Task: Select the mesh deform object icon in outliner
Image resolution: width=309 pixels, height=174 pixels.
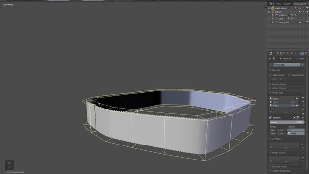Action: [273, 8]
